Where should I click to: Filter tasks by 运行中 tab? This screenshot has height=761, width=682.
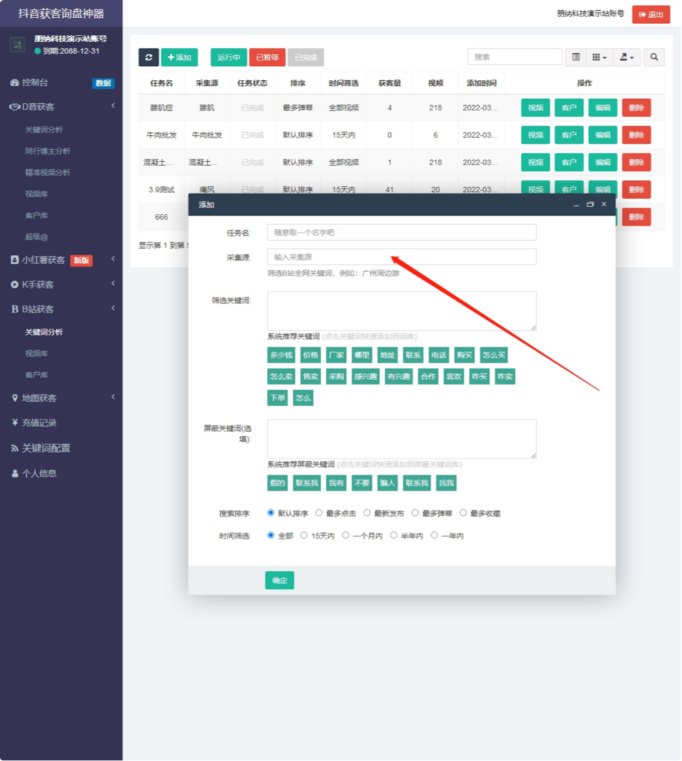229,57
